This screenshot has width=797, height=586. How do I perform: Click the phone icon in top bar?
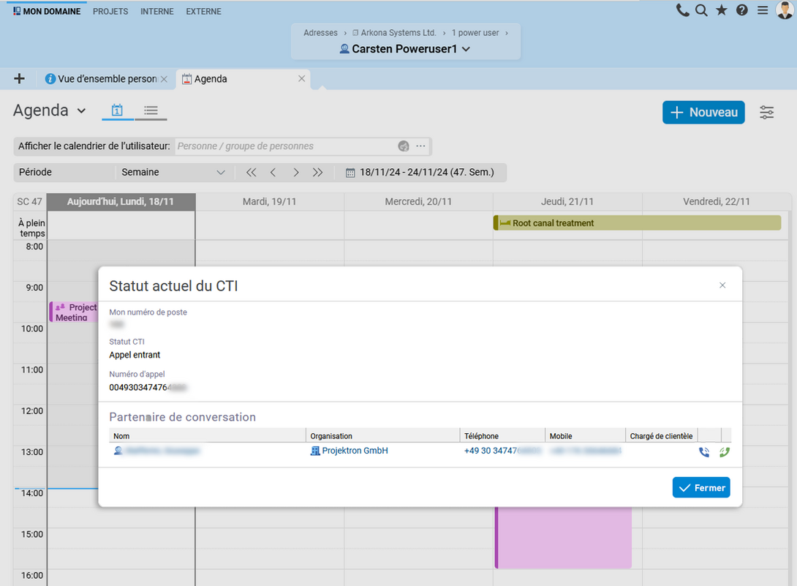[682, 10]
